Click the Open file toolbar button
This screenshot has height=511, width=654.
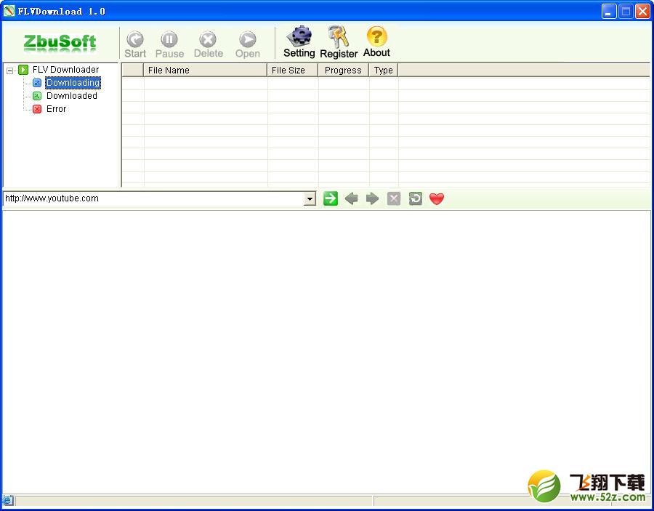(x=247, y=44)
